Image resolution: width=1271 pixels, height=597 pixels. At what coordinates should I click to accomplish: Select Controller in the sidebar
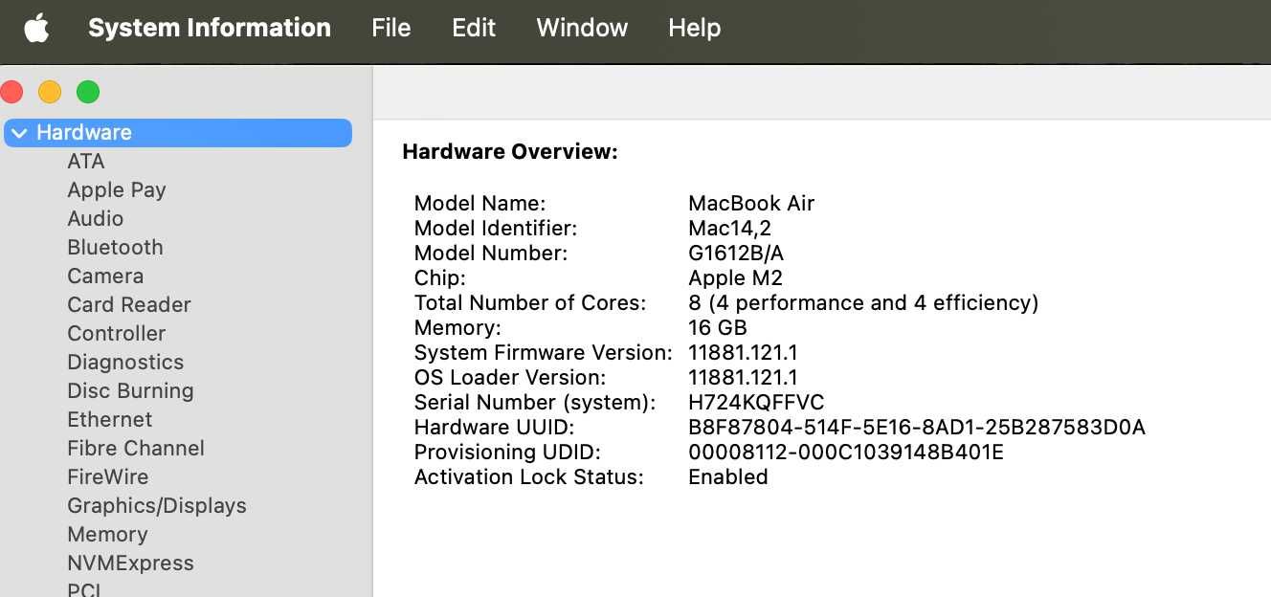click(x=116, y=334)
